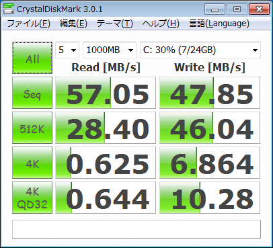Click the Write [MB/s] column header
The image size is (273, 248).
210,67
